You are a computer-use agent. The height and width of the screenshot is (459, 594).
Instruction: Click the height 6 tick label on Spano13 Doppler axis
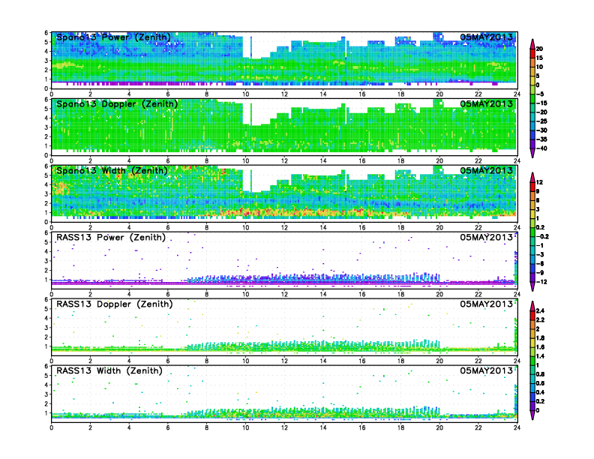click(x=46, y=99)
